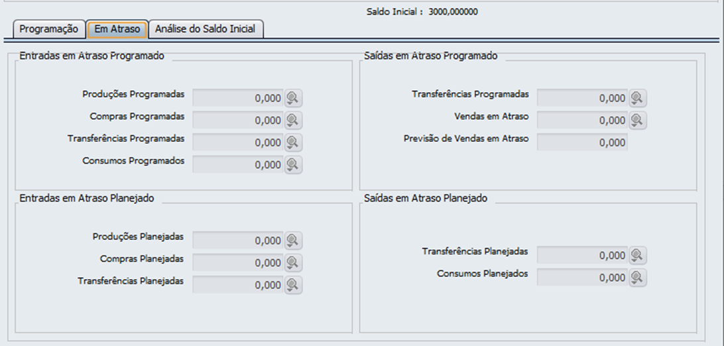The height and width of the screenshot is (346, 724).
Task: Open details for Vendas em Atraso
Action: (x=638, y=121)
